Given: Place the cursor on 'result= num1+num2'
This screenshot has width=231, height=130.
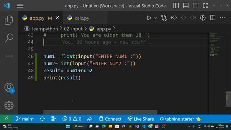Looking at the screenshot, I should [68, 70].
